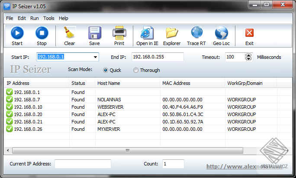Decrease Timeout with the down arrow
The image size is (296, 178).
248,58
